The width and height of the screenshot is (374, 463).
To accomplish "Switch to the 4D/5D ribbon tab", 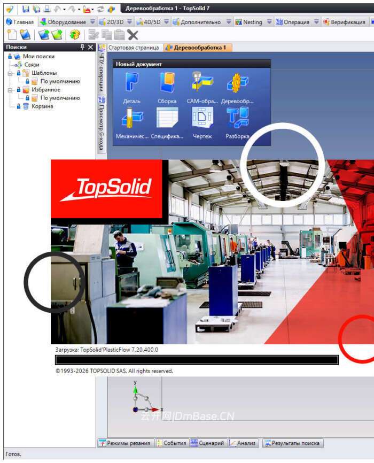I will click(x=149, y=22).
